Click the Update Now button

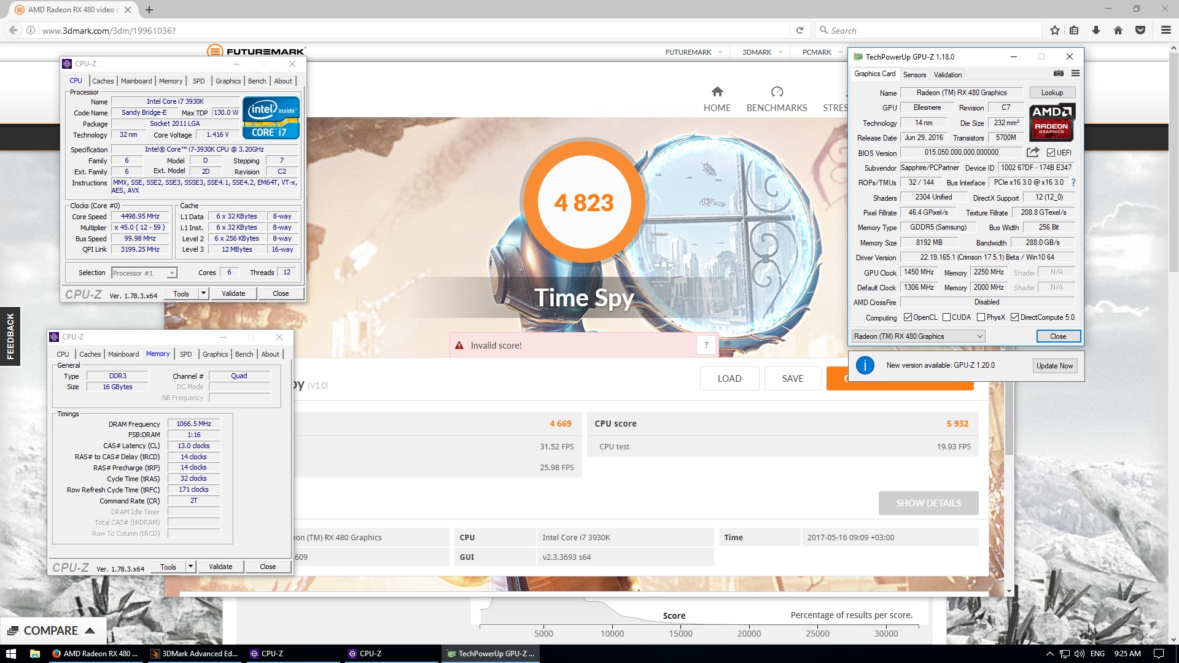1054,366
